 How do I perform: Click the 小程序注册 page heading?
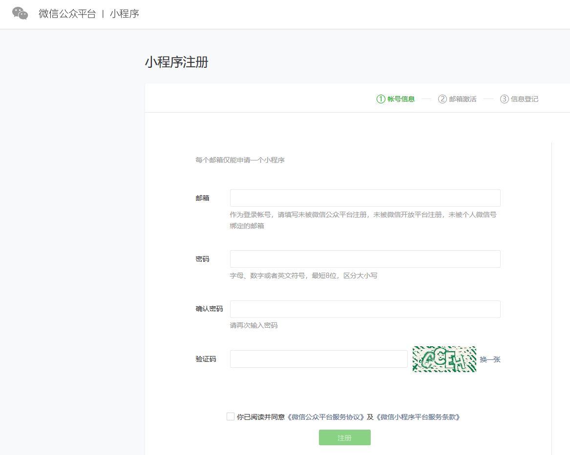(x=177, y=62)
